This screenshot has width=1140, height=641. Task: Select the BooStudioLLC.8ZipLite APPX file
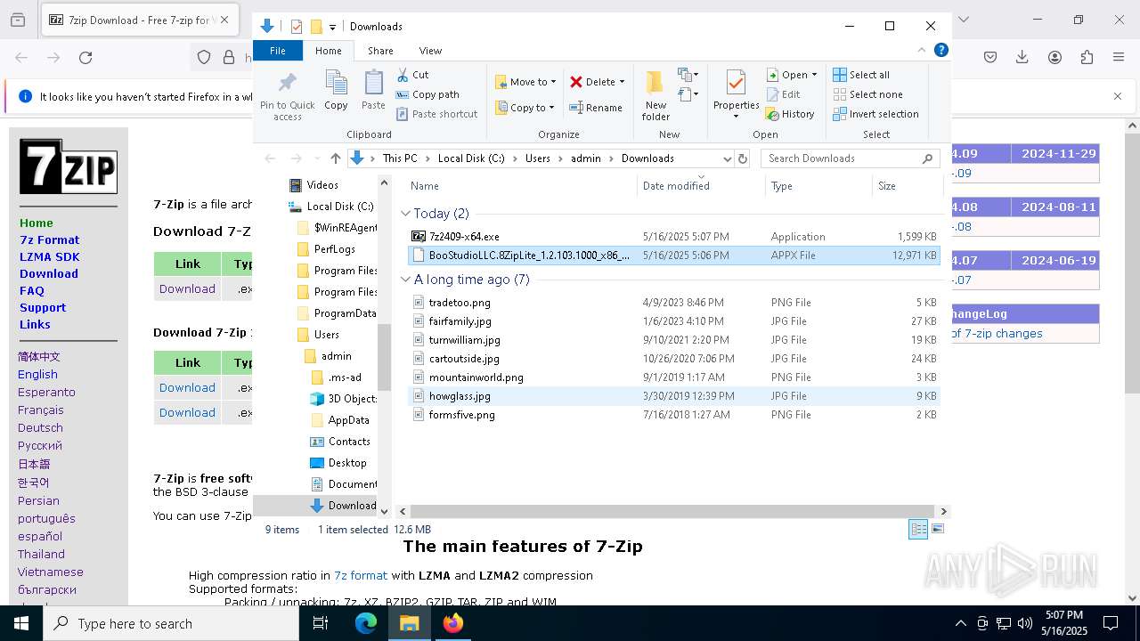[674, 256]
